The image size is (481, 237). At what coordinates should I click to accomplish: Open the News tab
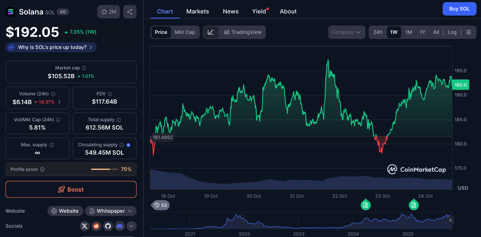(231, 11)
